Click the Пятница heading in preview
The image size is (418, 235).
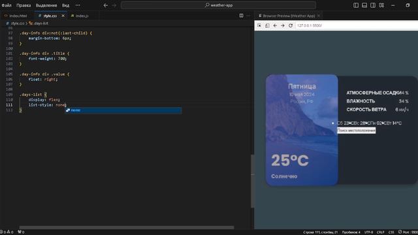pyautogui.click(x=302, y=86)
